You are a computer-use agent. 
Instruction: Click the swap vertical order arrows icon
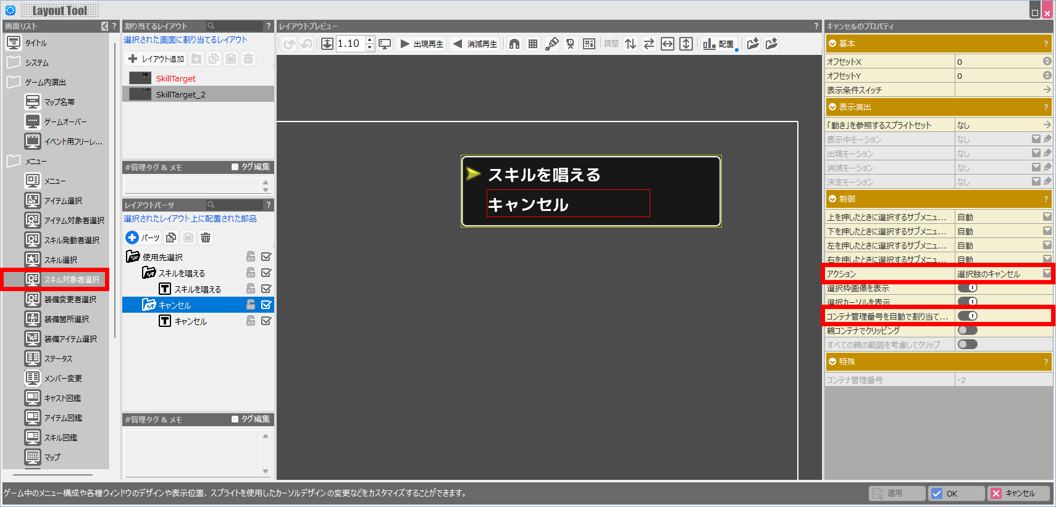click(631, 44)
